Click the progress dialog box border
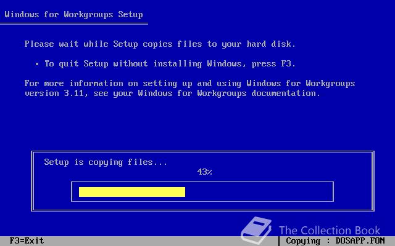 click(202, 152)
